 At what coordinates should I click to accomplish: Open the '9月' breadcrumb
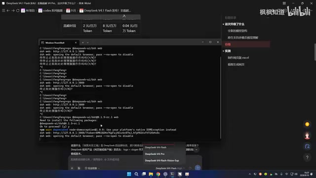pos(71,10)
